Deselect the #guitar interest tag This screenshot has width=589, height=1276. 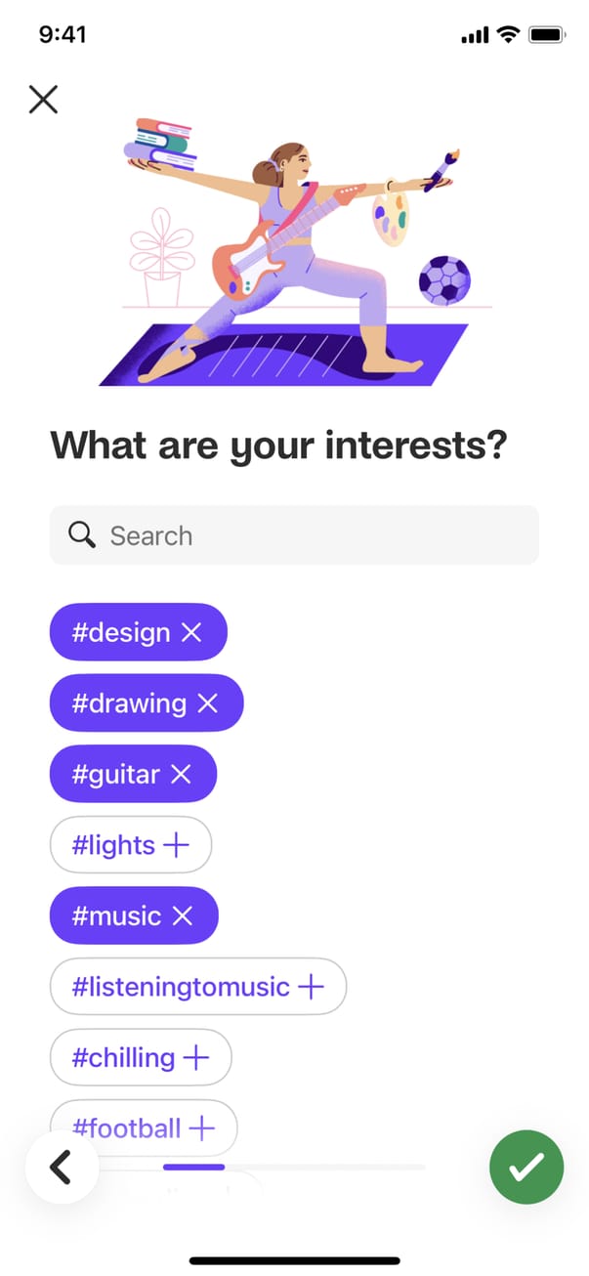(x=115, y=775)
